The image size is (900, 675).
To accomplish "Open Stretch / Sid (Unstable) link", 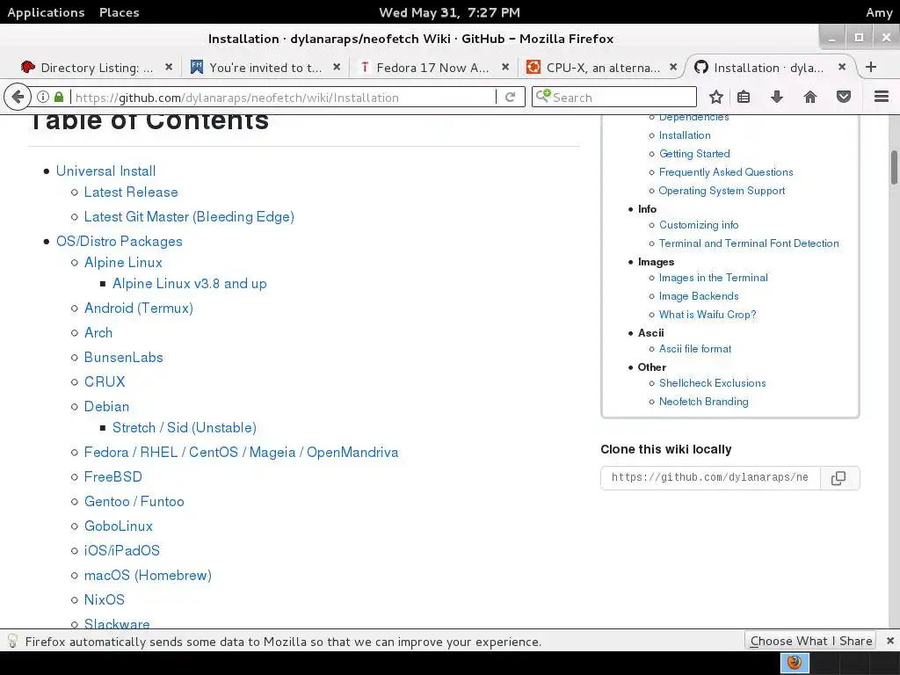I will click(x=185, y=428).
